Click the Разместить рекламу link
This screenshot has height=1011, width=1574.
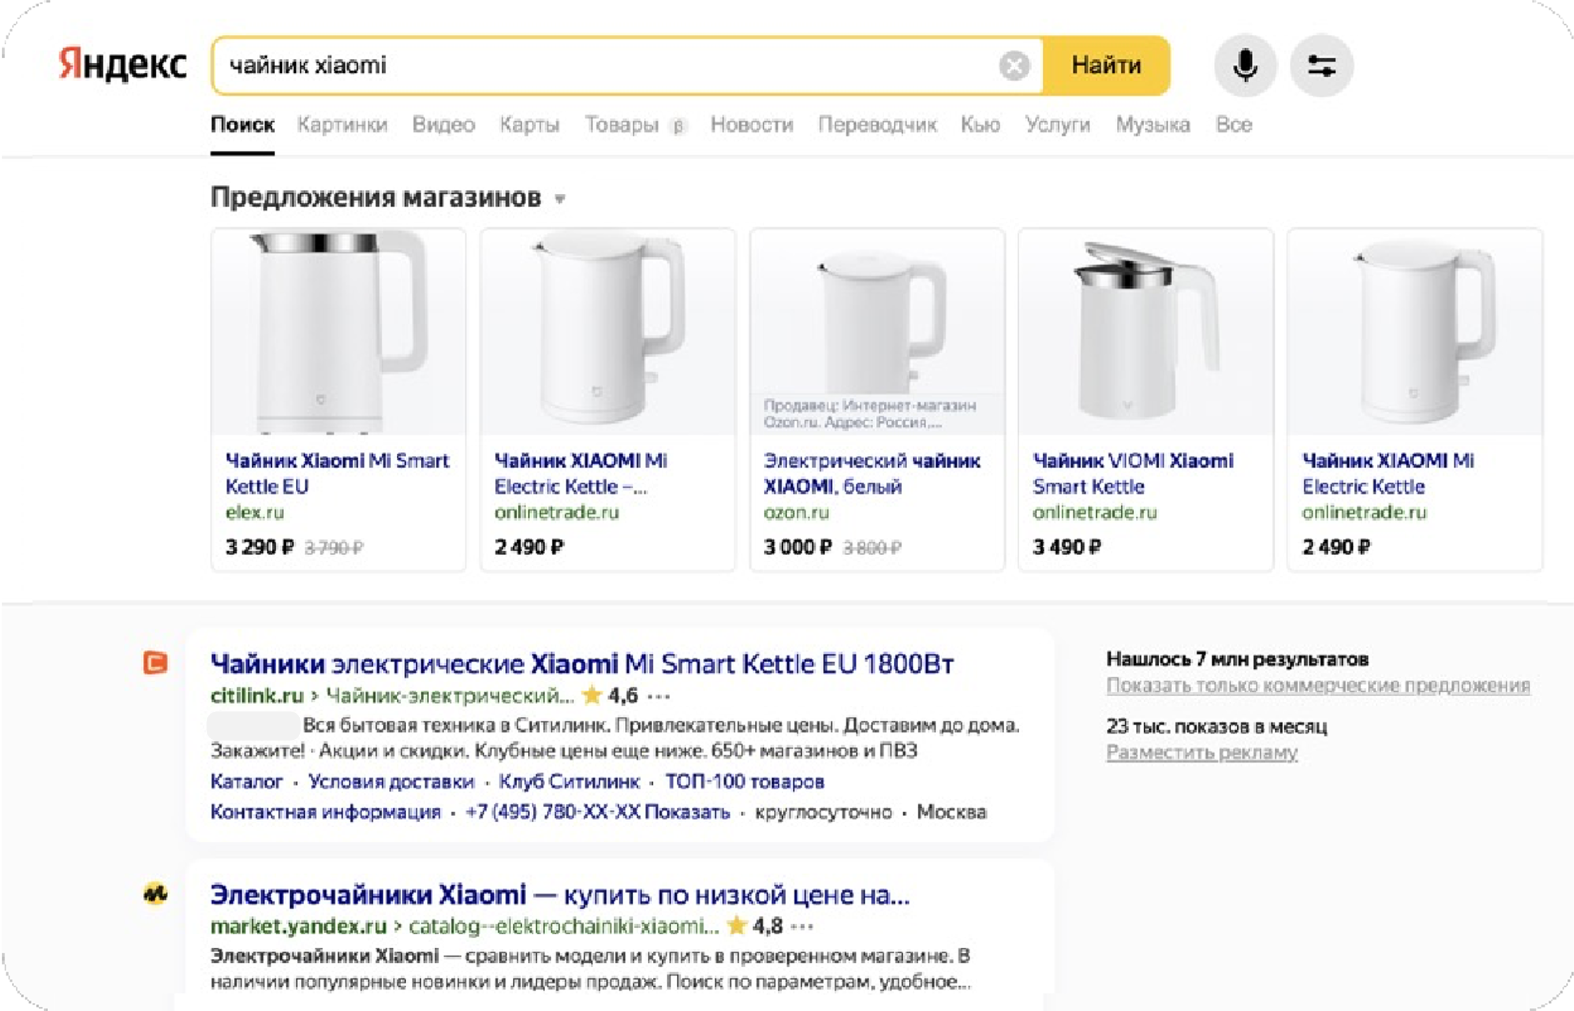pyautogui.click(x=1202, y=752)
